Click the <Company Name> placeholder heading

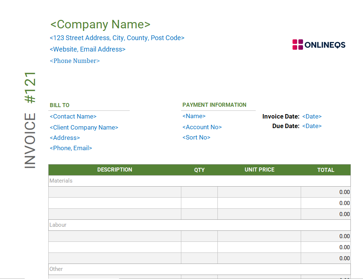point(100,24)
